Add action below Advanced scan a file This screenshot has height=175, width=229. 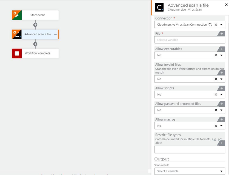point(35,44)
